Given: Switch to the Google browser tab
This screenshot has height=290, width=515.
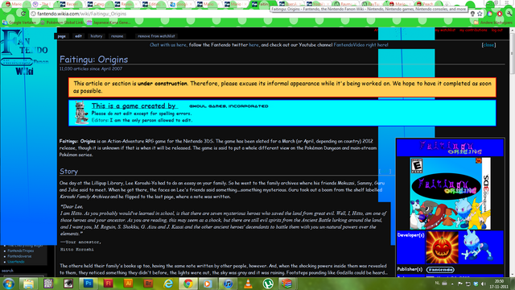Looking at the screenshot, I should pos(180,4).
